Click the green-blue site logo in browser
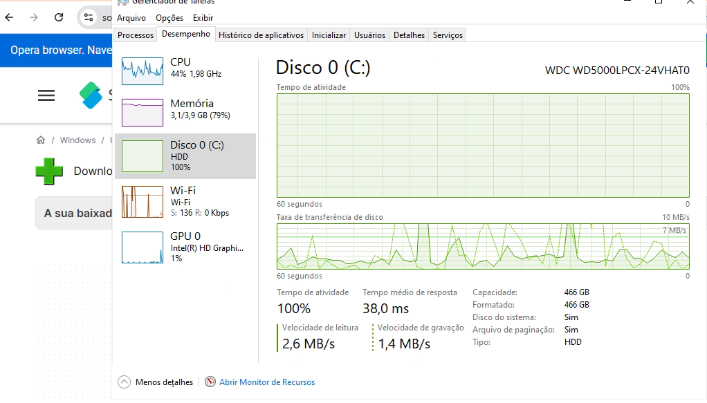Image resolution: width=707 pixels, height=403 pixels. click(91, 95)
